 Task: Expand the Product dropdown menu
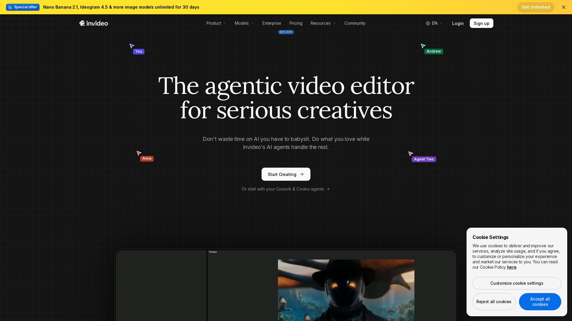coord(216,23)
